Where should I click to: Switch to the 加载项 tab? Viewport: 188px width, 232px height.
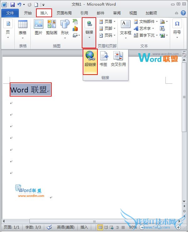[151, 13]
